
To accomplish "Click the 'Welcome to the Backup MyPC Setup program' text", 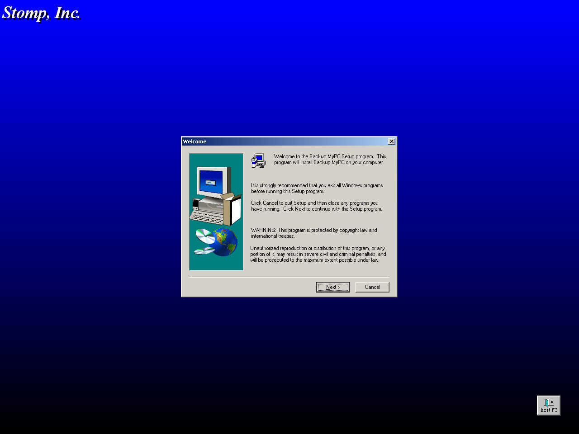I will [330, 160].
